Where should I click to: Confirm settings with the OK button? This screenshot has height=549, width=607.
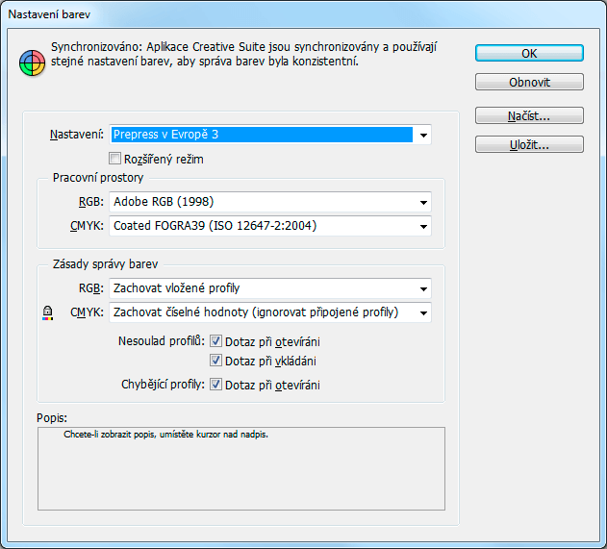point(529,53)
